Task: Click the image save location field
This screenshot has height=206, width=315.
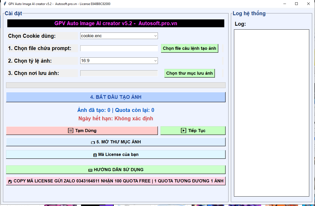Action: click(x=119, y=73)
